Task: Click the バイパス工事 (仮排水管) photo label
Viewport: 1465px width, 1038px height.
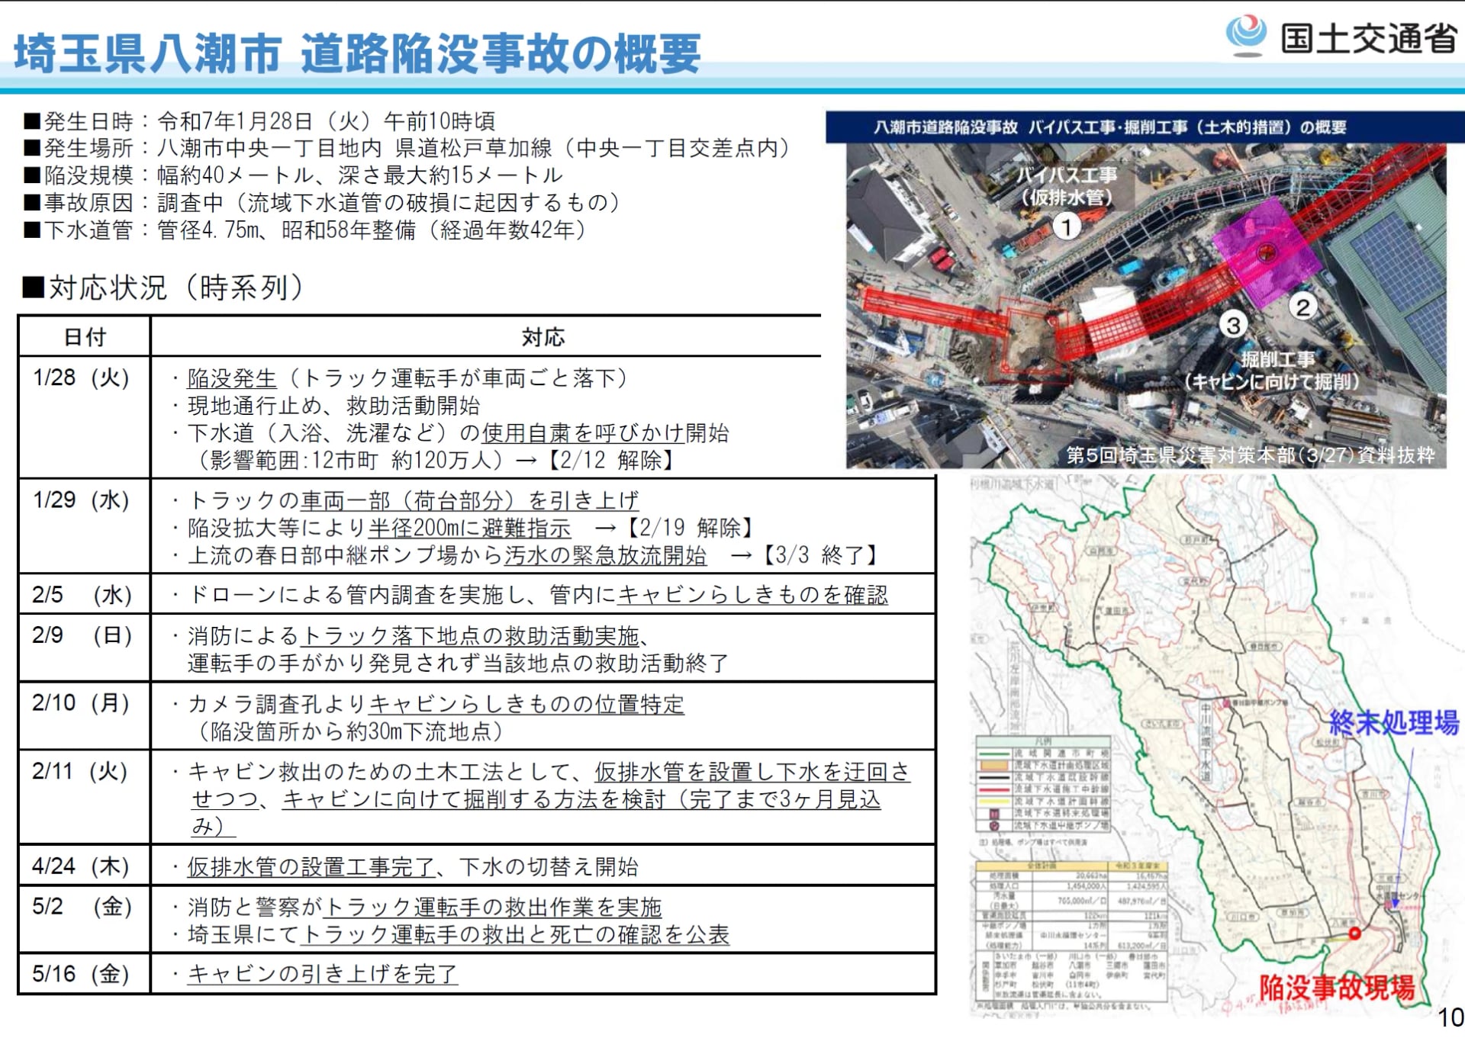Action: pyautogui.click(x=1067, y=185)
